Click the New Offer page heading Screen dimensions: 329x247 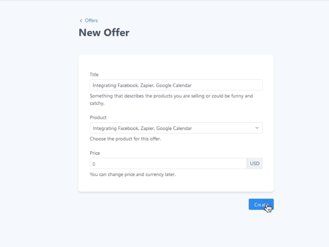tap(104, 32)
